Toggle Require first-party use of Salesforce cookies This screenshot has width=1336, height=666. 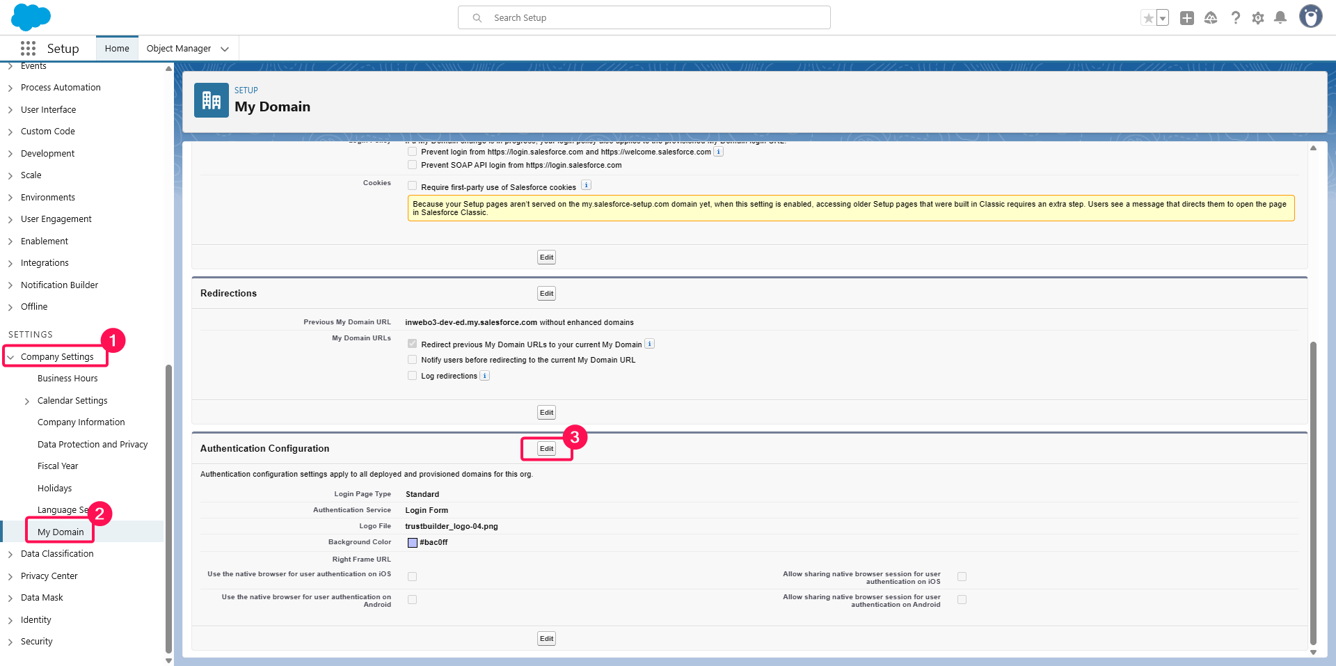point(413,186)
